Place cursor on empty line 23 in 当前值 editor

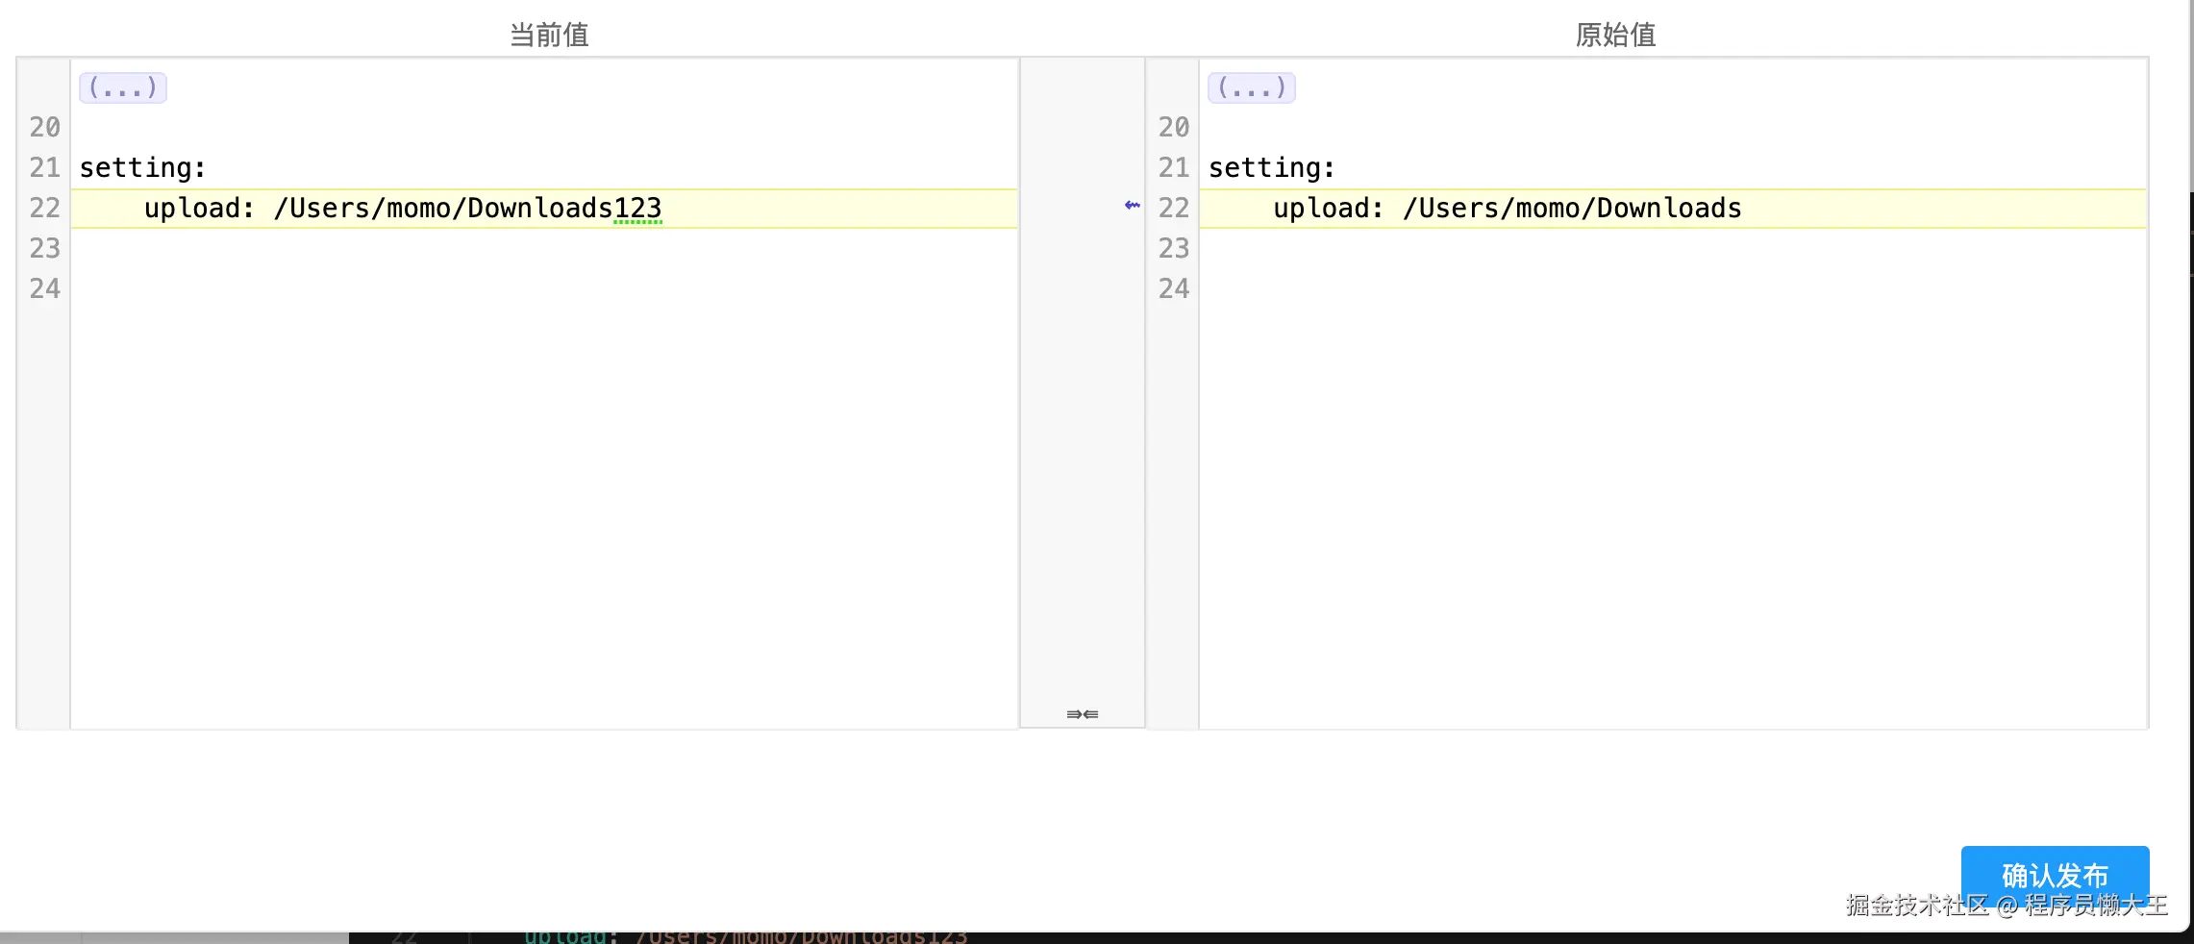pos(544,248)
